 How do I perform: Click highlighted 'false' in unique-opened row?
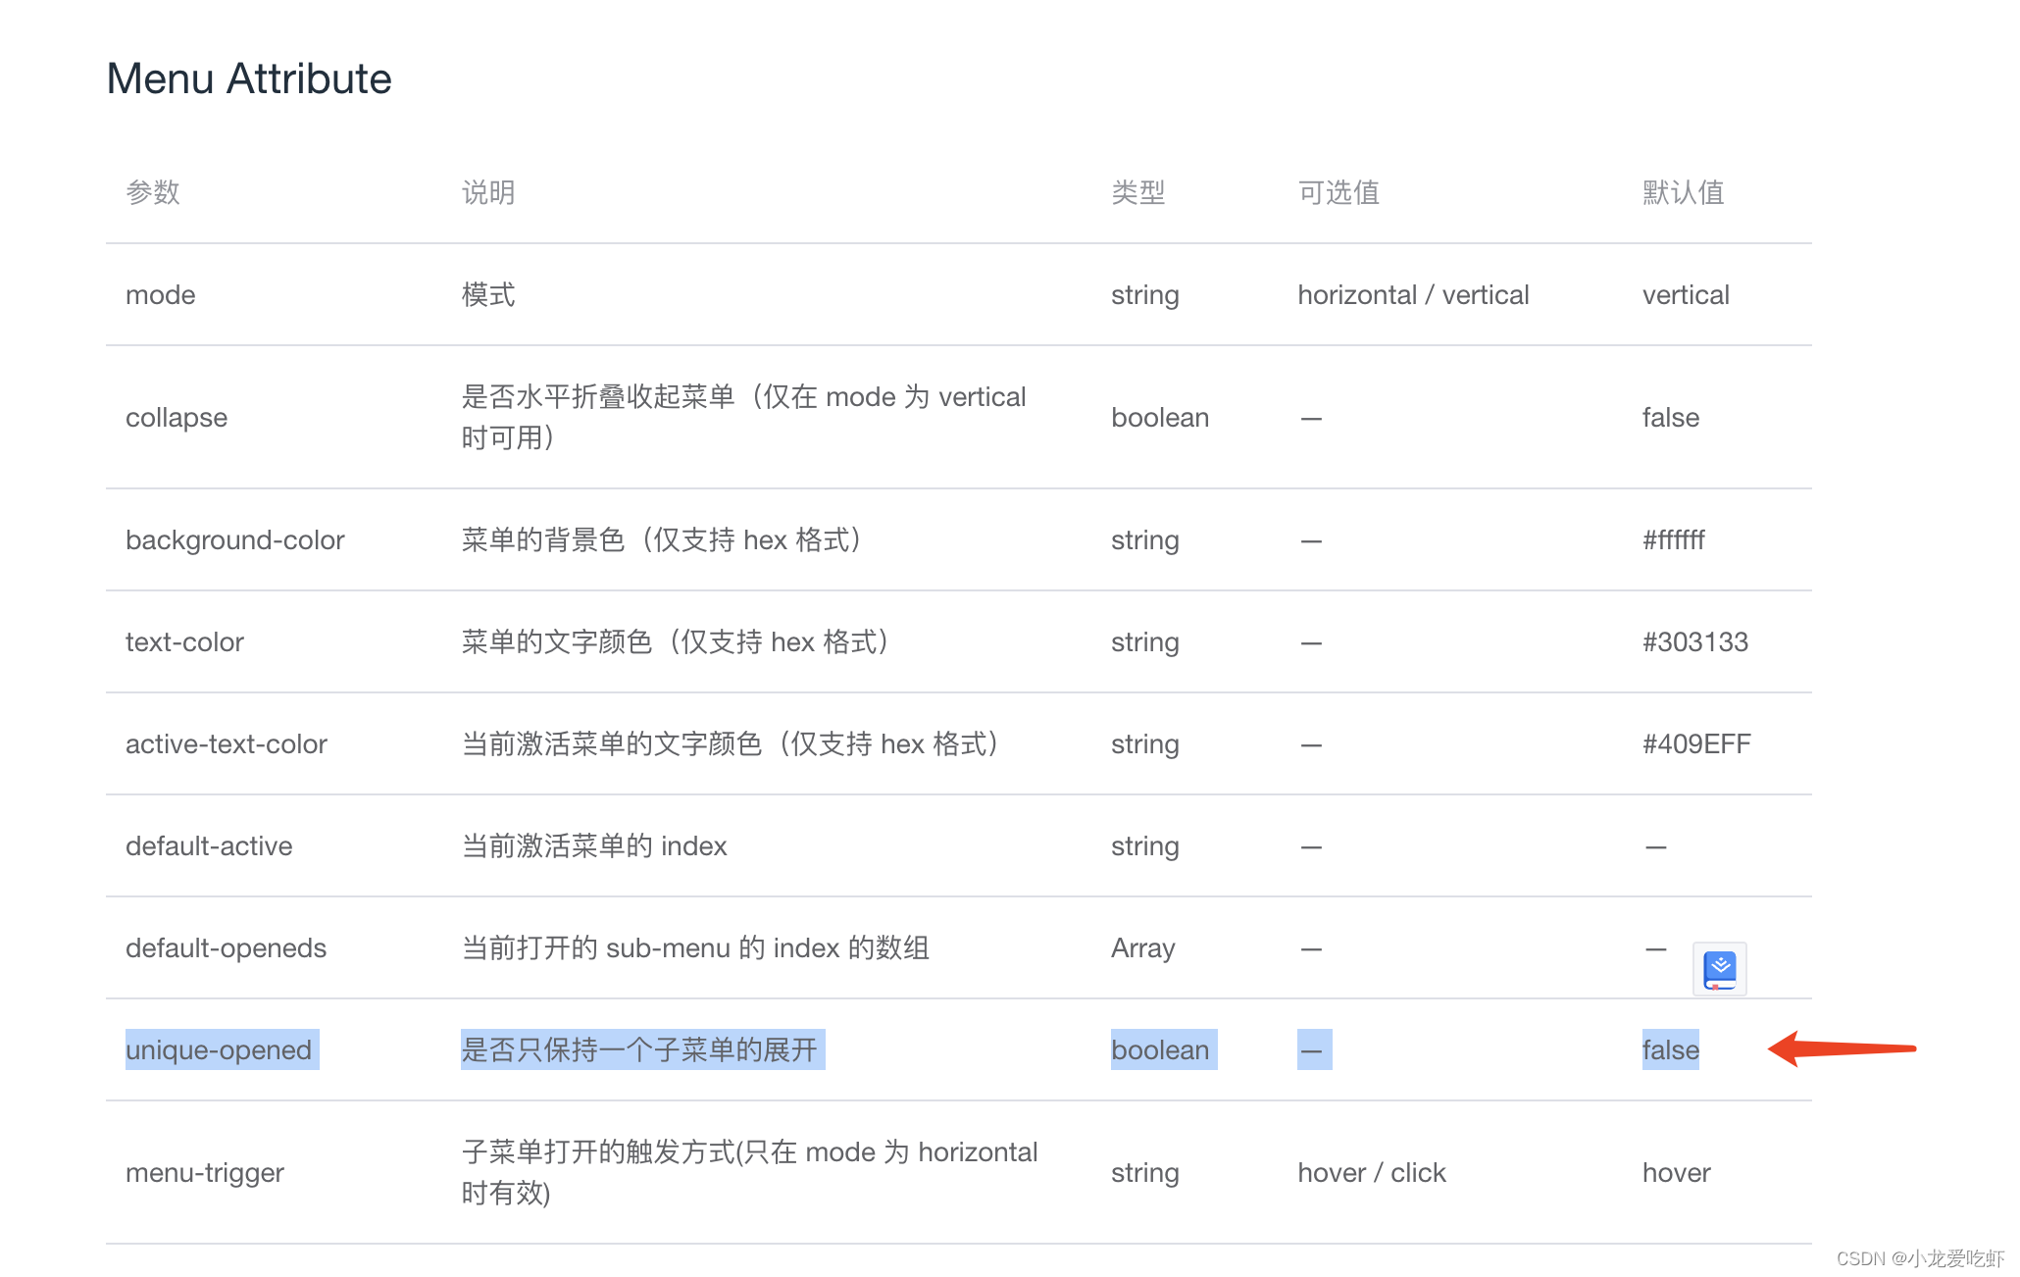point(1671,1050)
